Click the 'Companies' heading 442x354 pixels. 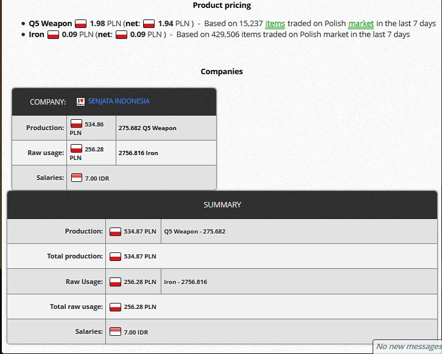[x=222, y=72]
